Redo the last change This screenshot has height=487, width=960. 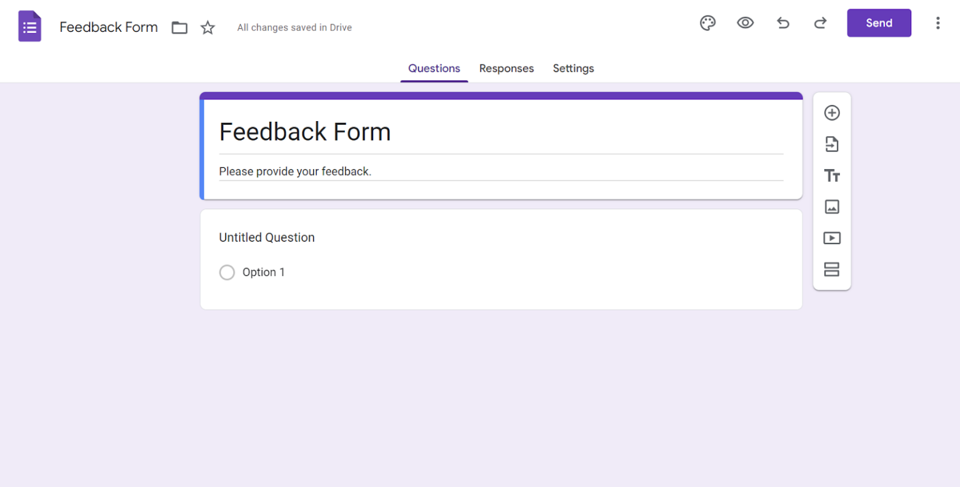pyautogui.click(x=819, y=22)
